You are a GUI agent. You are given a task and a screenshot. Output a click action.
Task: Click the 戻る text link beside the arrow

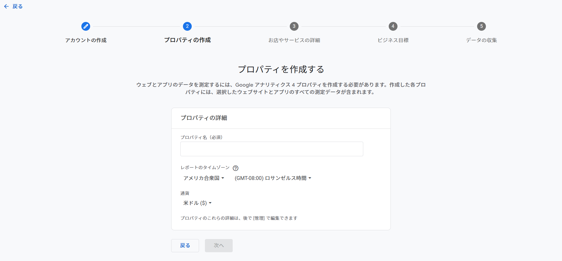(18, 6)
